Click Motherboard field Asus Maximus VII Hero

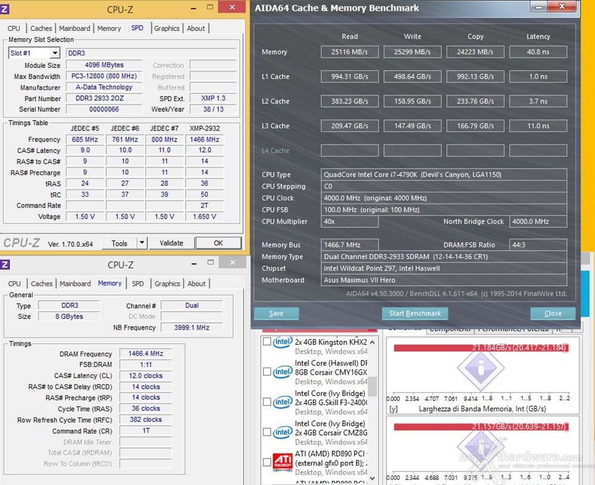[x=444, y=280]
